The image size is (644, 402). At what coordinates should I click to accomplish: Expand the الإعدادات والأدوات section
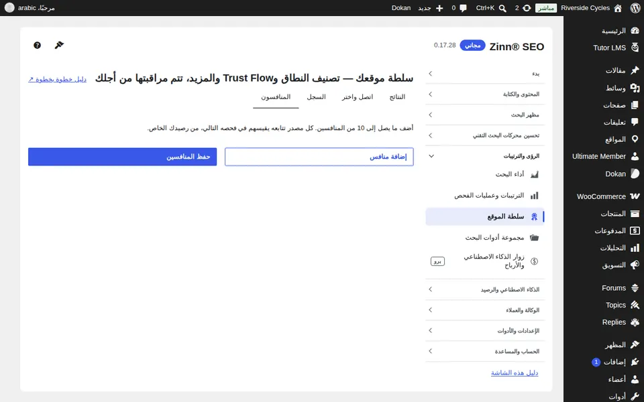[x=485, y=330]
